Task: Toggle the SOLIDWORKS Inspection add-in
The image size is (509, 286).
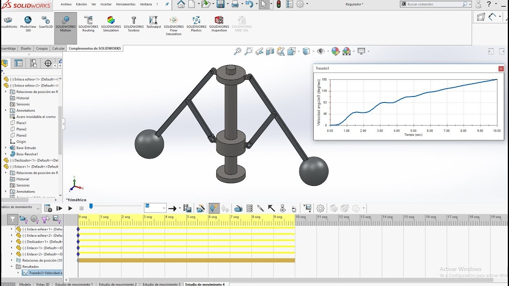Action: 219,25
